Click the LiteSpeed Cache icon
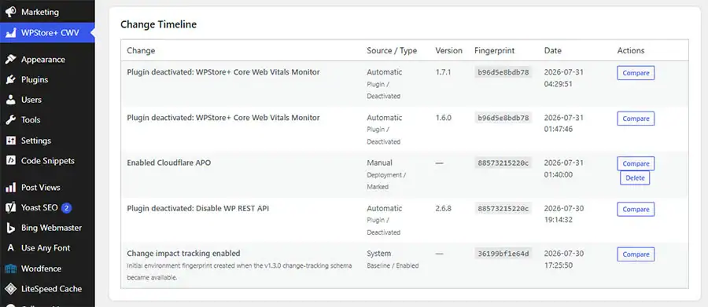Image resolution: width=708 pixels, height=307 pixels. (x=11, y=288)
